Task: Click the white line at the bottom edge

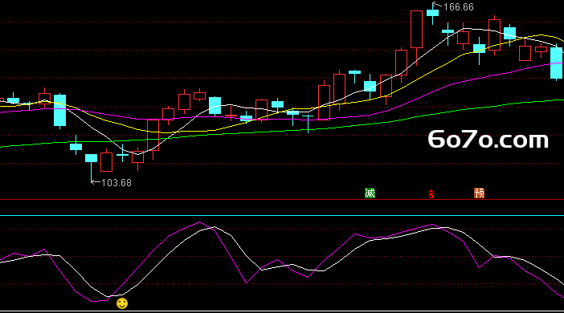Action: [x=282, y=311]
